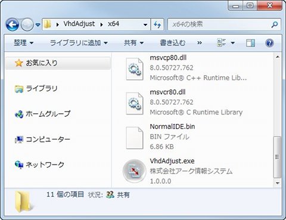Open the recent locations dropdown arrow
This screenshot has height=220, width=286.
pyautogui.click(x=38, y=25)
